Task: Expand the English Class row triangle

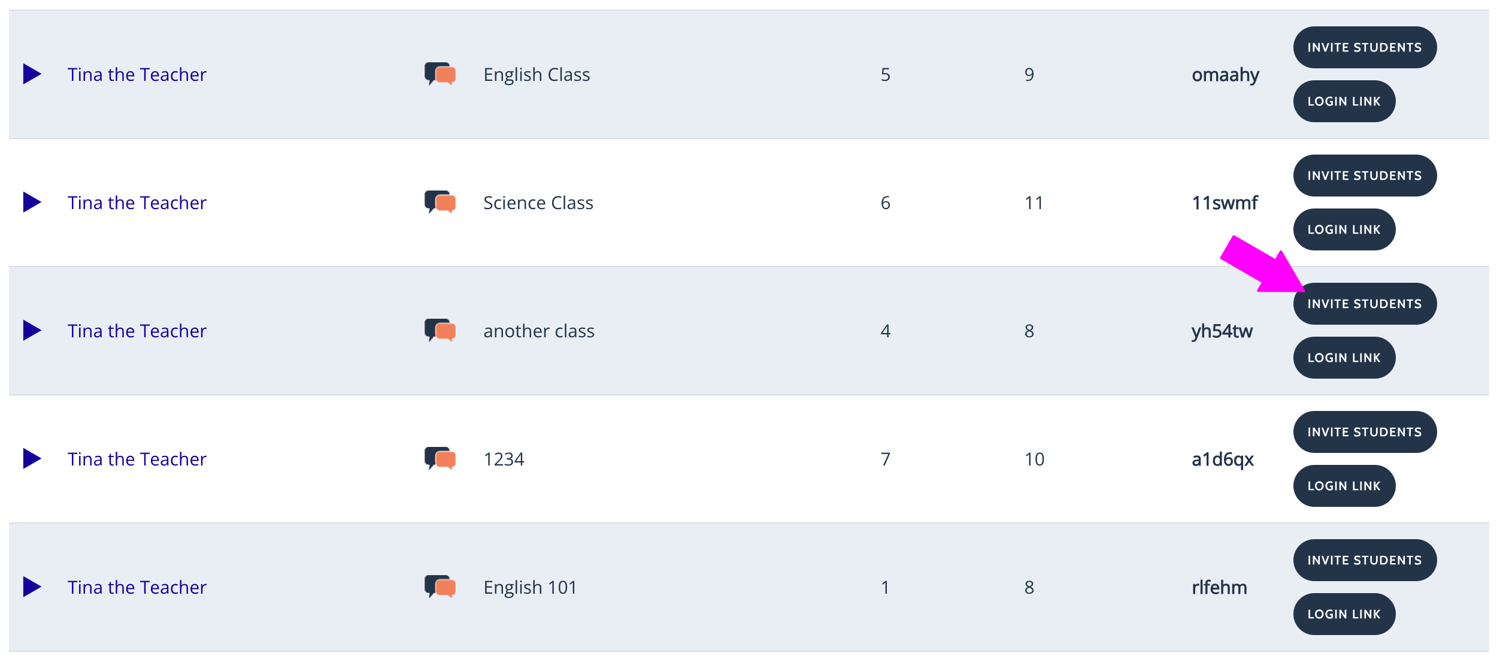Action: [32, 74]
